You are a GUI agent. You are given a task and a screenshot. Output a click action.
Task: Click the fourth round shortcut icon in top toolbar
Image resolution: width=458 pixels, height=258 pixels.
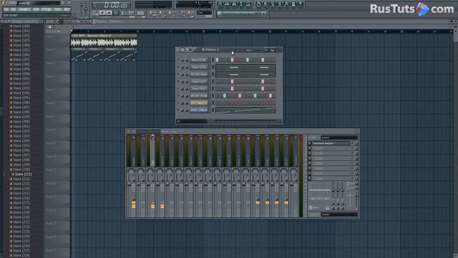click(x=241, y=4)
